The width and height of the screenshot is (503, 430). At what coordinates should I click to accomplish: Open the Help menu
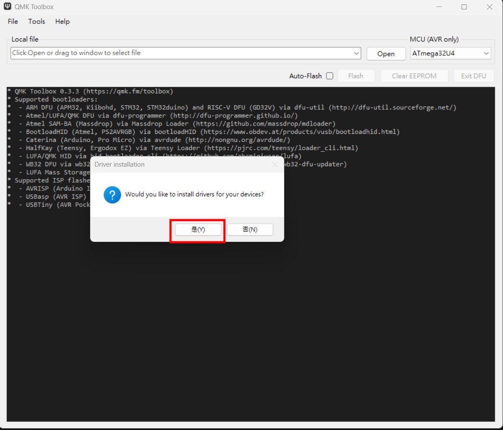[x=62, y=22]
